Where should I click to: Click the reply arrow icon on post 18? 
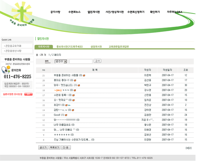pyautogui.click(x=55, y=90)
